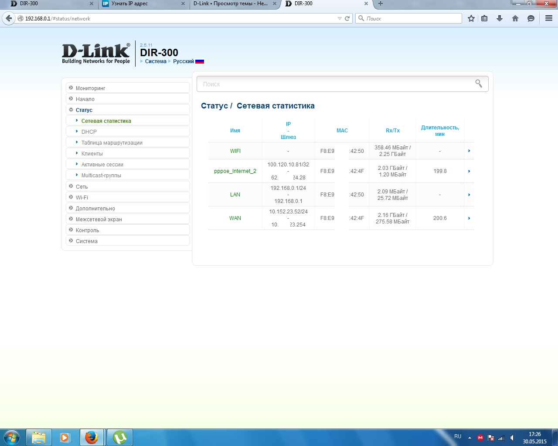Click the LAN interface name link
This screenshot has height=446, width=558.
click(x=235, y=195)
